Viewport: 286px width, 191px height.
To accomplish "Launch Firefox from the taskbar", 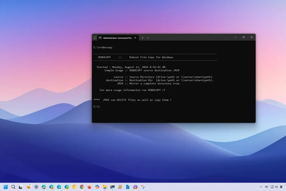I will point(89,187).
